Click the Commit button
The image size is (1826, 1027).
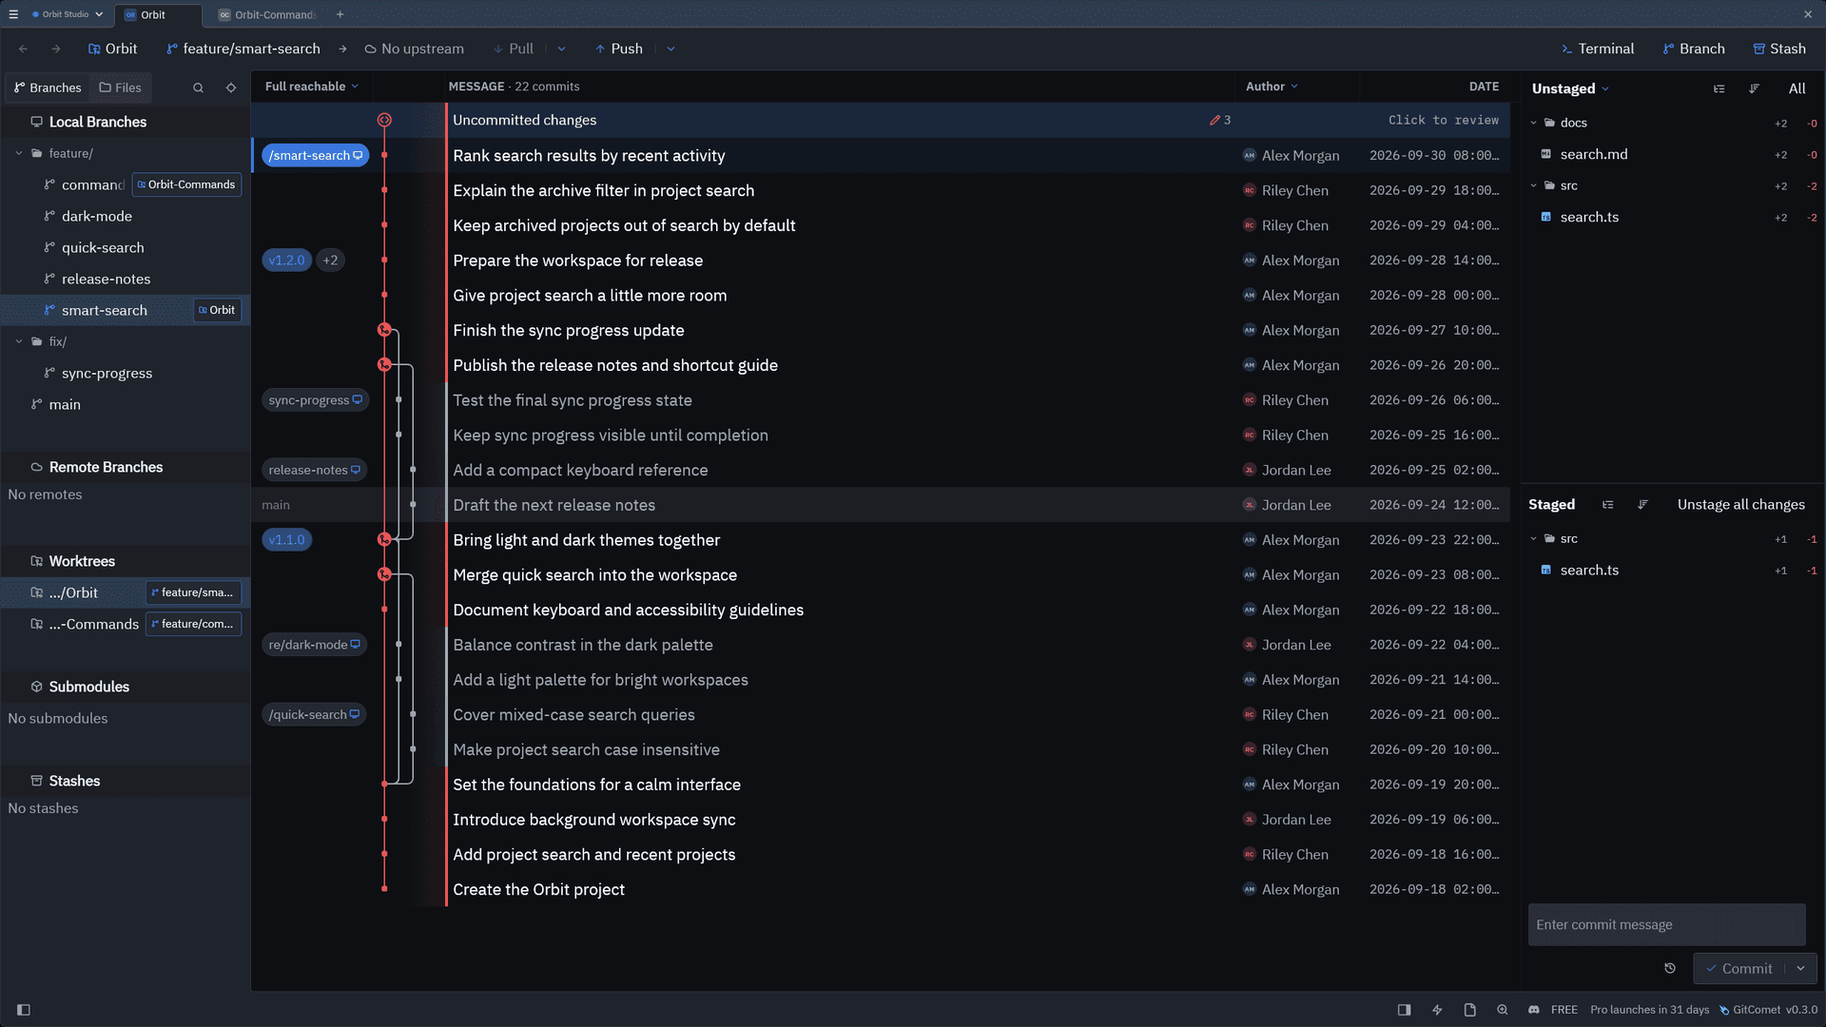point(1739,968)
